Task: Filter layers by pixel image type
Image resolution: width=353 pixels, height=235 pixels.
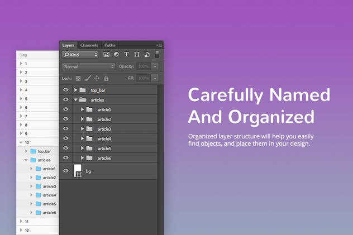Action: pos(107,55)
